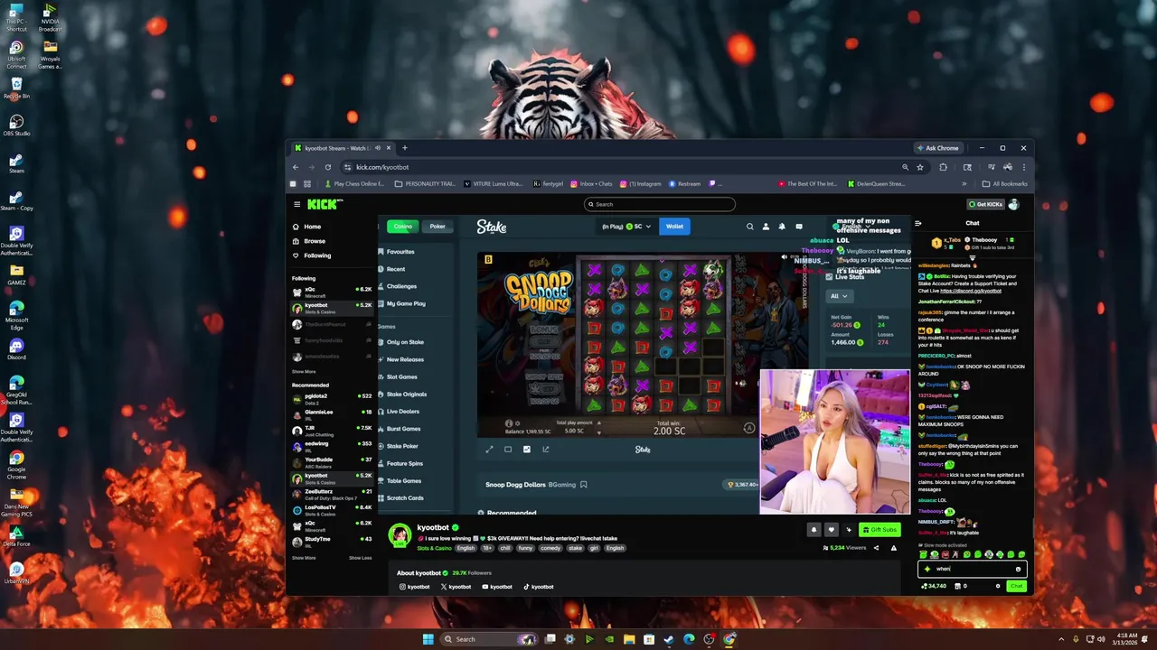Open kyootbot YouTube social link
The image size is (1157, 650).
pyautogui.click(x=497, y=587)
